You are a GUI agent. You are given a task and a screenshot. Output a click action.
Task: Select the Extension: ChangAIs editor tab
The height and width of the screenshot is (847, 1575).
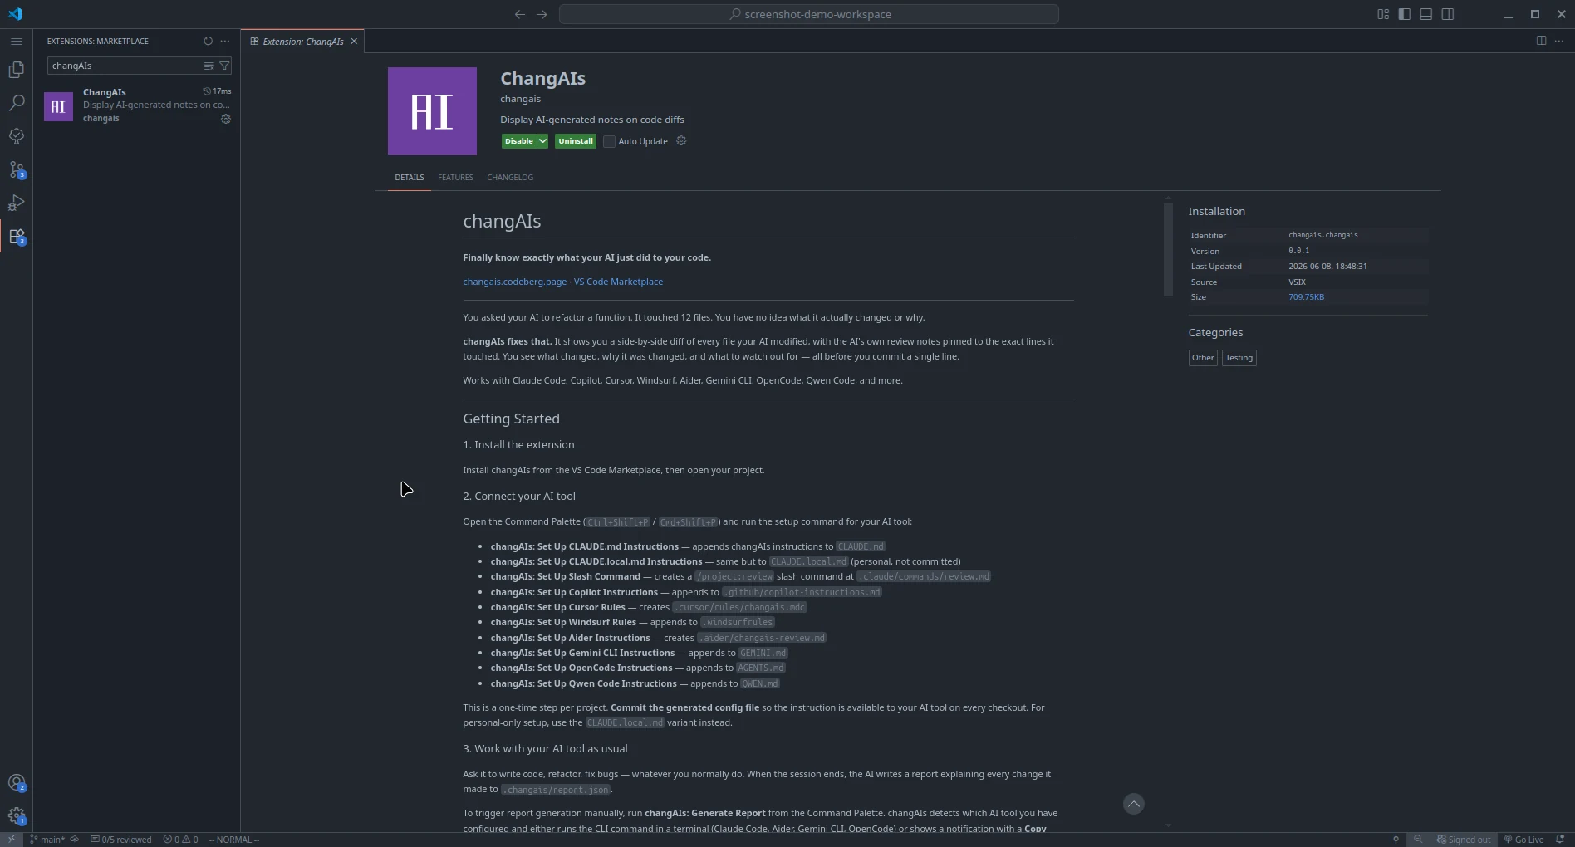(x=302, y=41)
